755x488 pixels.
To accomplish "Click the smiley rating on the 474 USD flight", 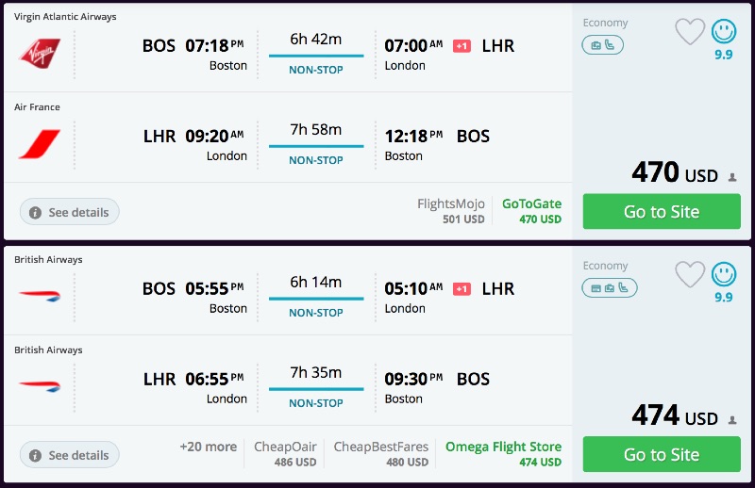I will click(x=724, y=274).
